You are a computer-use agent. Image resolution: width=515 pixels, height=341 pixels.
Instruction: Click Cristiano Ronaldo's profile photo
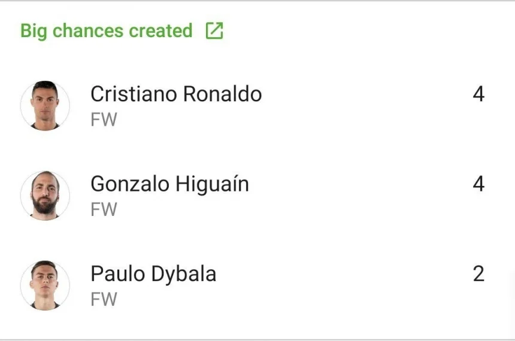click(x=45, y=106)
